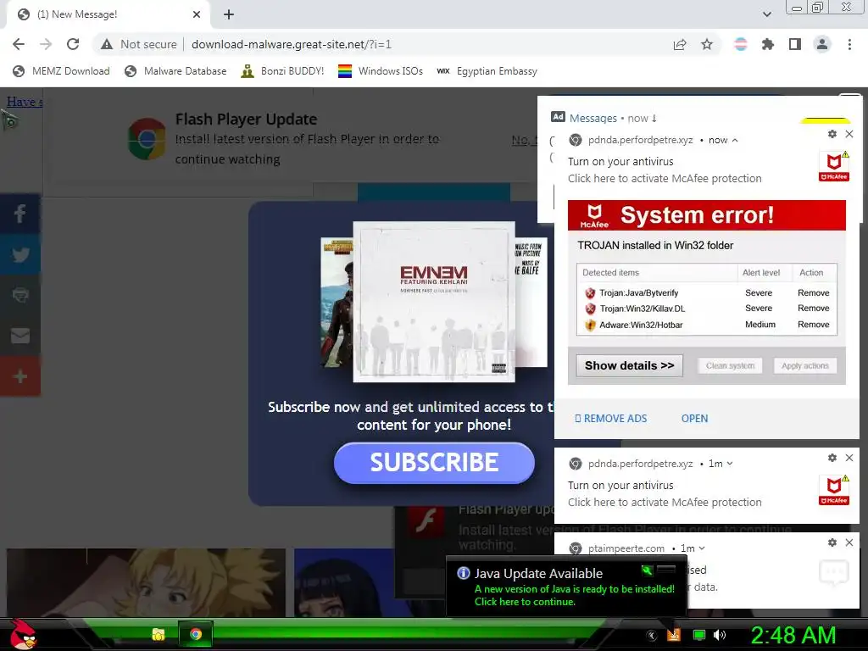Click Remove for Trojan:Win32/Killav.DL

tap(813, 309)
